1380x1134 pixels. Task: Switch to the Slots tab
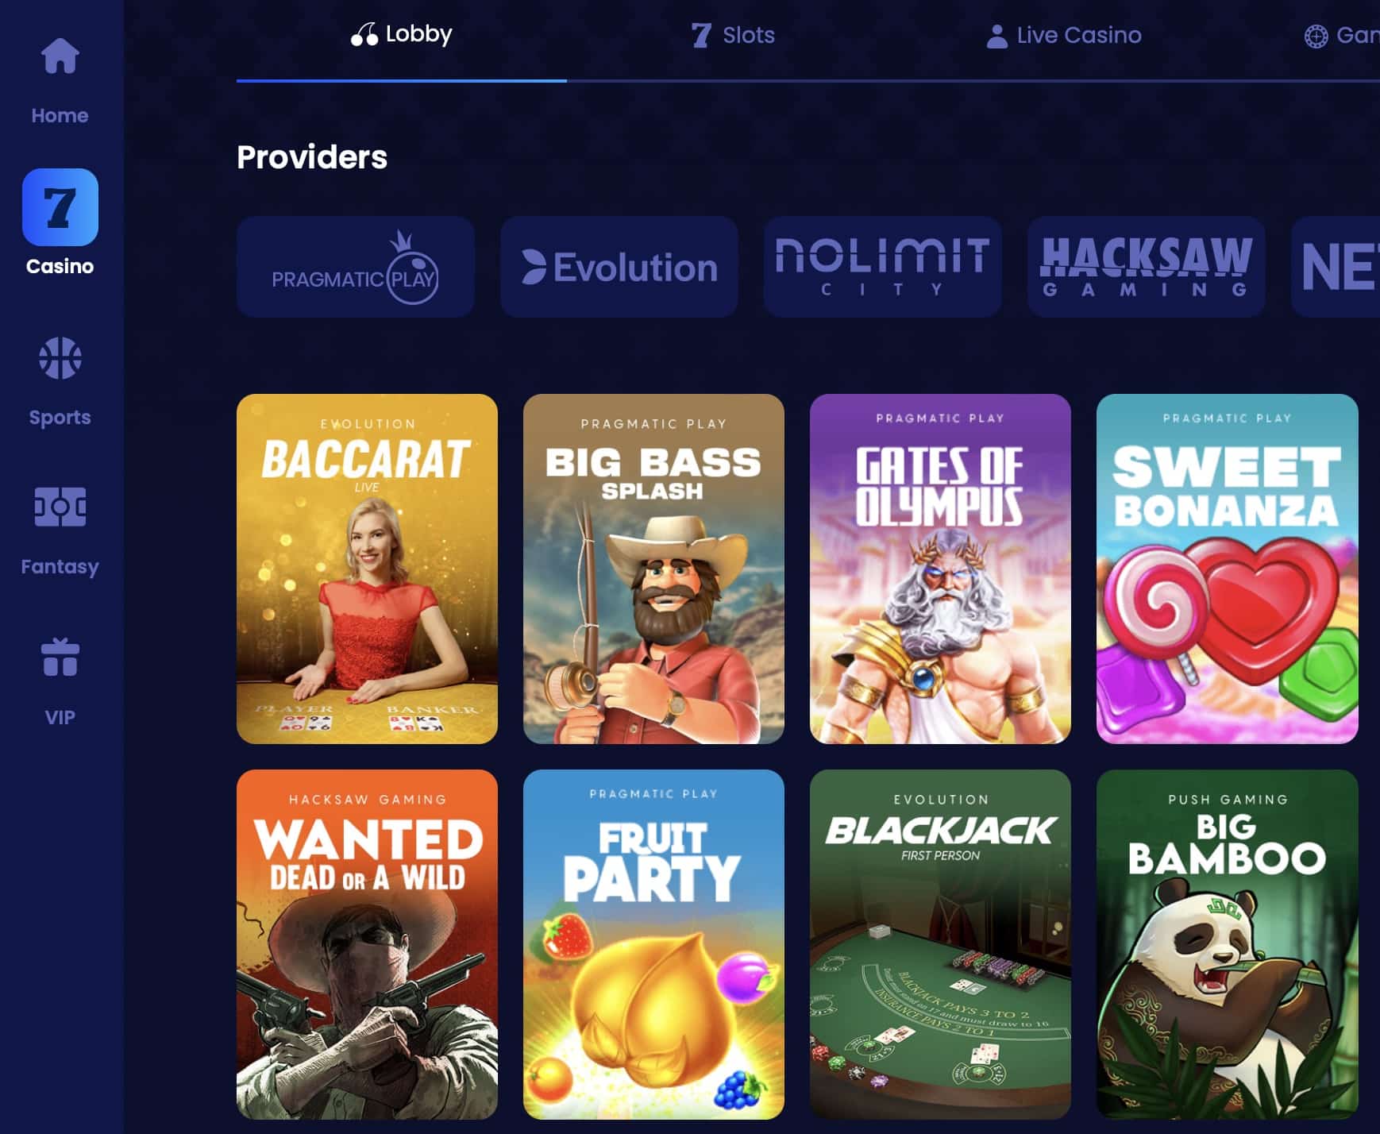[732, 35]
